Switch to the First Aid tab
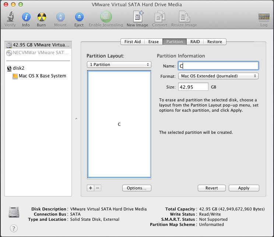This screenshot has height=237, width=274. pos(133,42)
